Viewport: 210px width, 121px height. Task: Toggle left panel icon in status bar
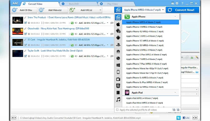pos(14,118)
